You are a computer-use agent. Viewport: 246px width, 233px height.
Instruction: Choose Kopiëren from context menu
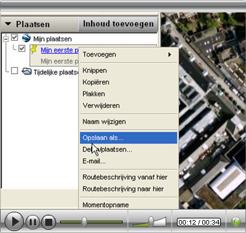(128, 82)
